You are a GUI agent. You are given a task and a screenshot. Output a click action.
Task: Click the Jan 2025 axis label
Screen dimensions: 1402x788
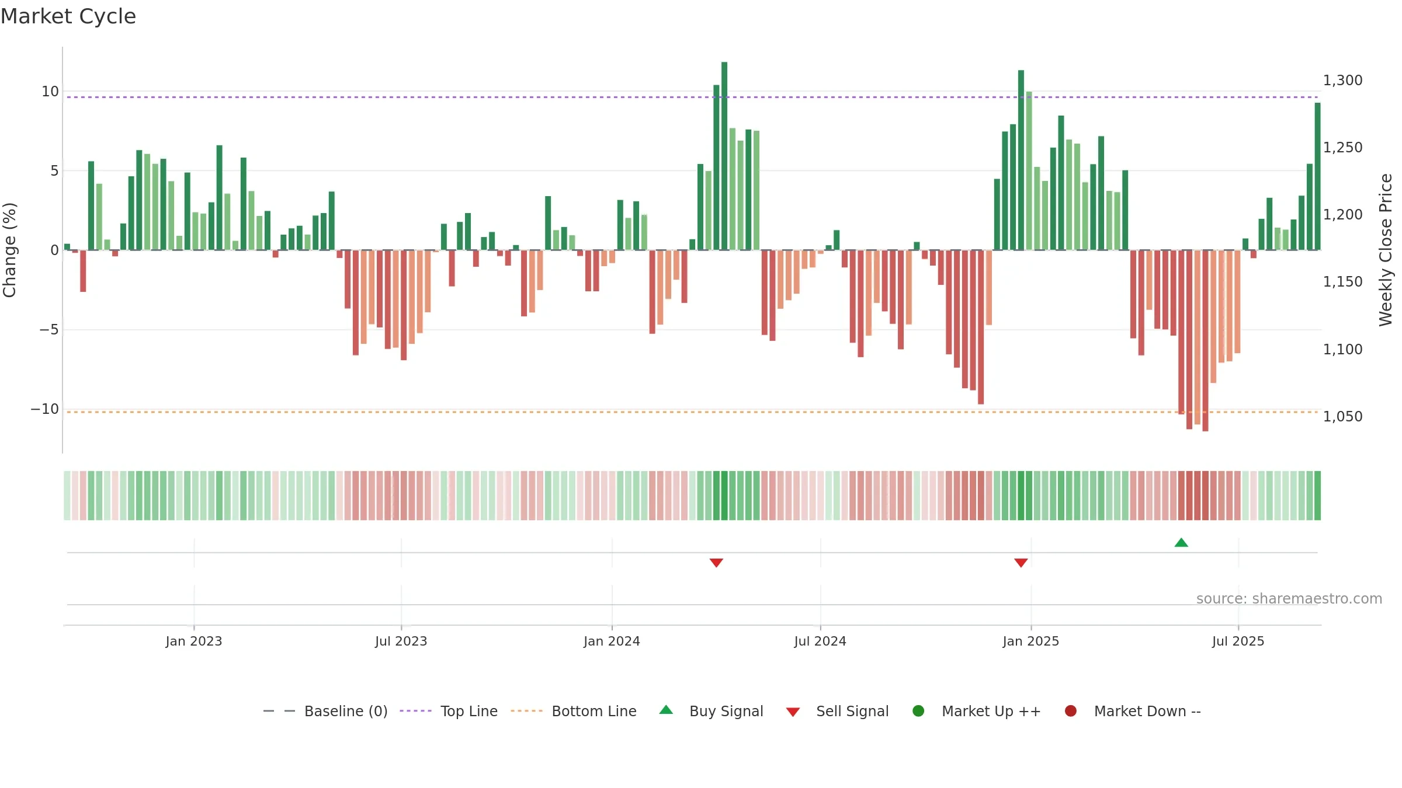[x=1031, y=641]
